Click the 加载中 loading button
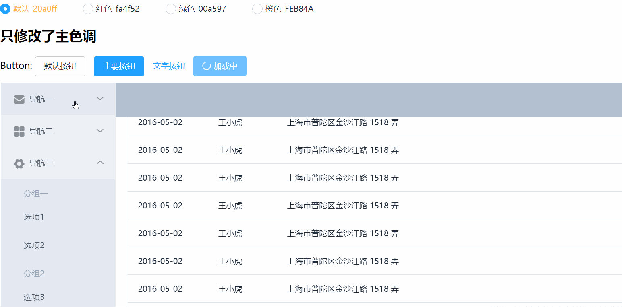622x307 pixels. coord(220,66)
